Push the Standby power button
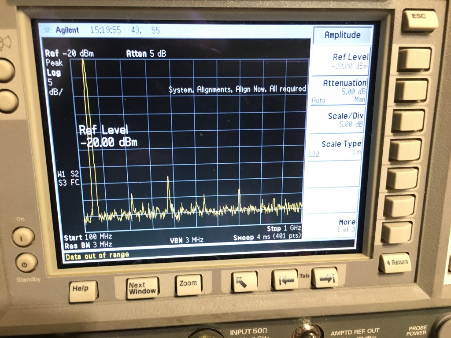The height and width of the screenshot is (338, 451). pos(26,263)
